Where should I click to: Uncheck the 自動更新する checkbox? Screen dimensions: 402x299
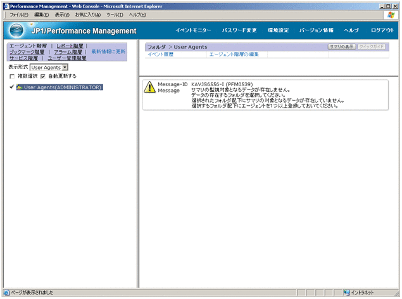click(43, 77)
